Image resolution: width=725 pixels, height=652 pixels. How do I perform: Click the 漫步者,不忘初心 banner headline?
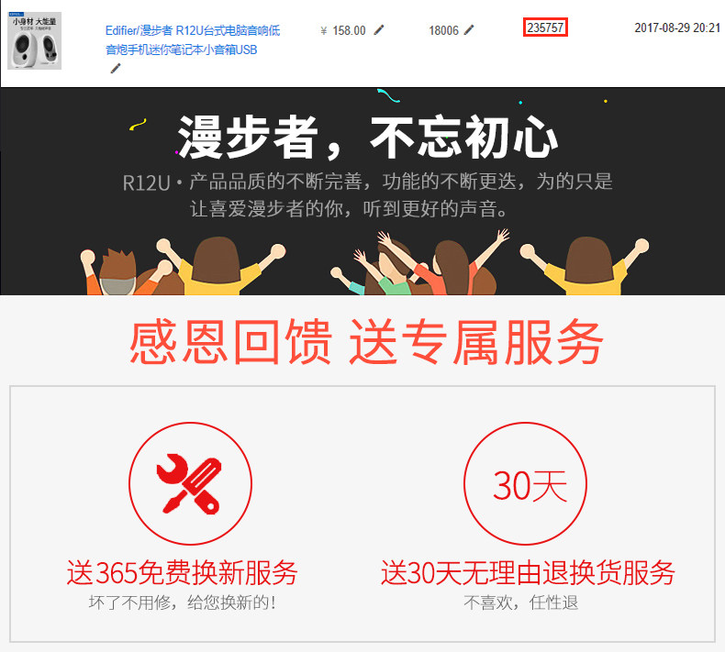[x=368, y=138]
